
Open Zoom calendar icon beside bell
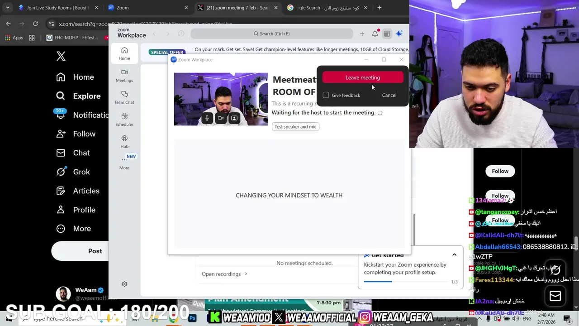click(387, 34)
